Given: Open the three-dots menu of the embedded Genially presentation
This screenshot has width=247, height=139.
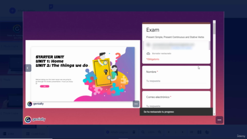Looking at the screenshot, I should pyautogui.click(x=136, y=104).
